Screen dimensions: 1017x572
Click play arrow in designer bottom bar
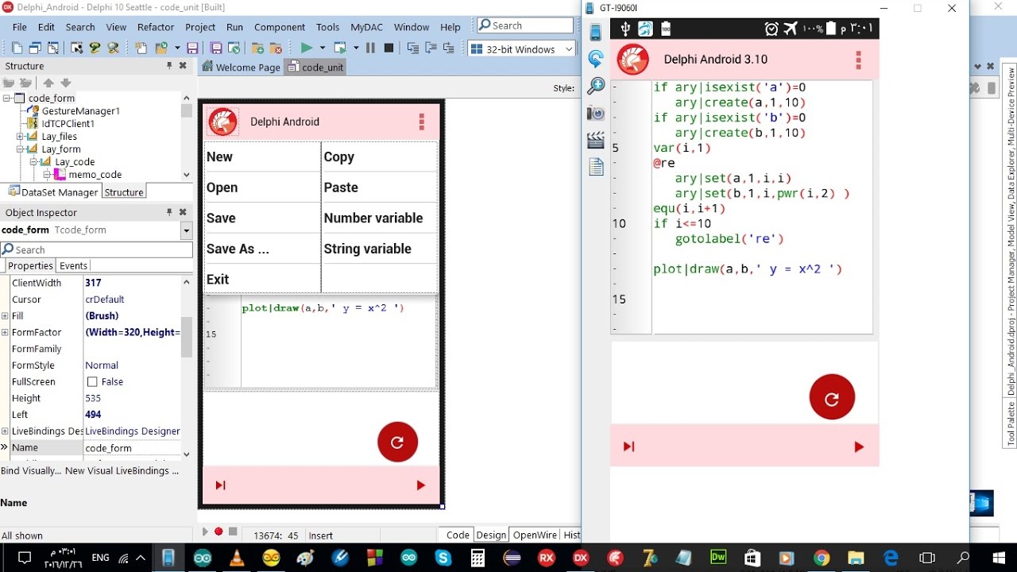[x=421, y=485]
